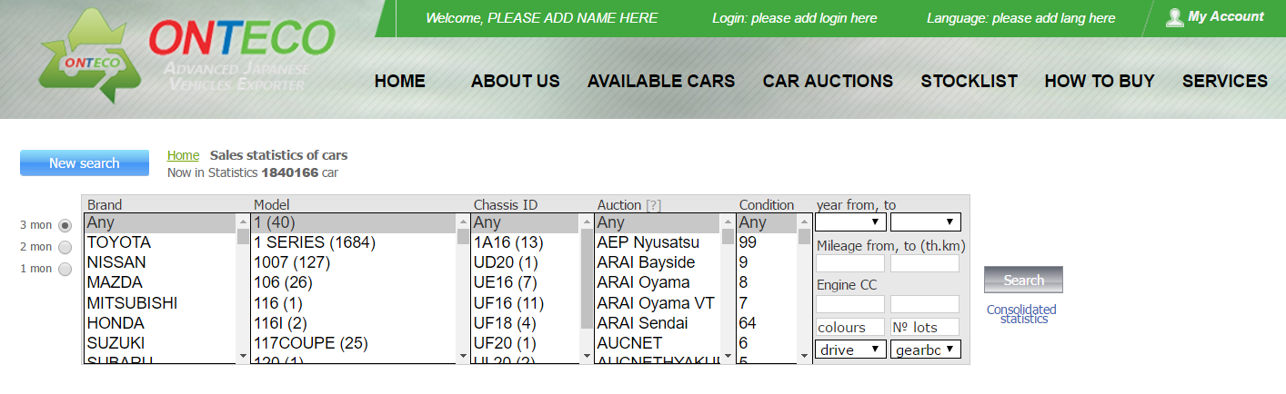Select ARAI Oyama VT auction
The image size is (1286, 394).
658,302
